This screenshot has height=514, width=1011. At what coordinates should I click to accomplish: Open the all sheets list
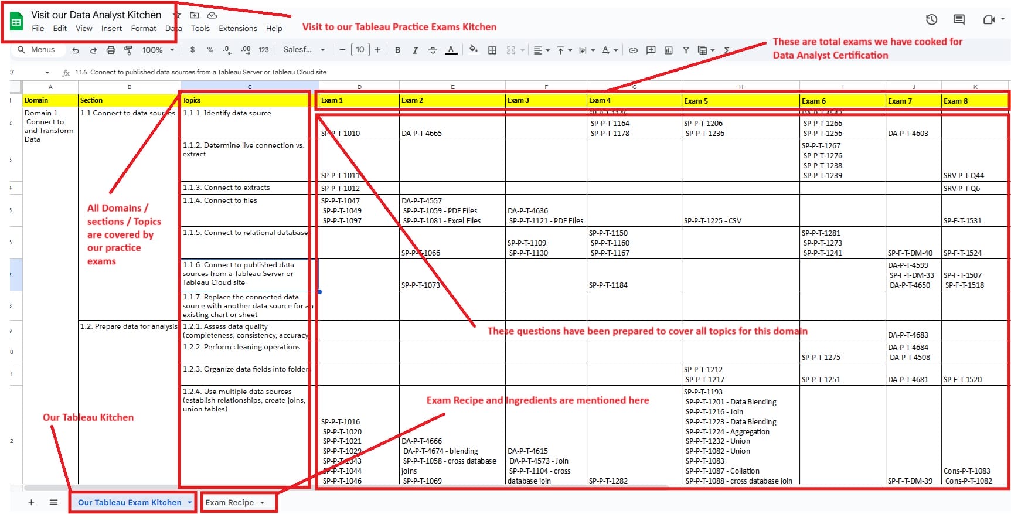pos(53,502)
